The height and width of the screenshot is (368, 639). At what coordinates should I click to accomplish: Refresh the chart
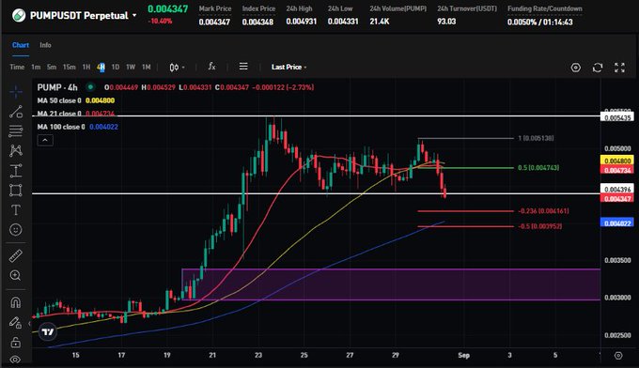point(598,68)
